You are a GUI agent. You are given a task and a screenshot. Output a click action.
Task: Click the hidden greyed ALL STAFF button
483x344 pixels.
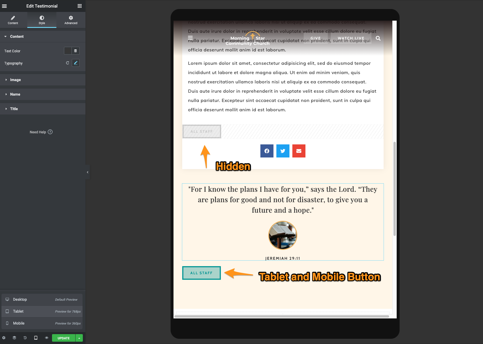click(202, 132)
